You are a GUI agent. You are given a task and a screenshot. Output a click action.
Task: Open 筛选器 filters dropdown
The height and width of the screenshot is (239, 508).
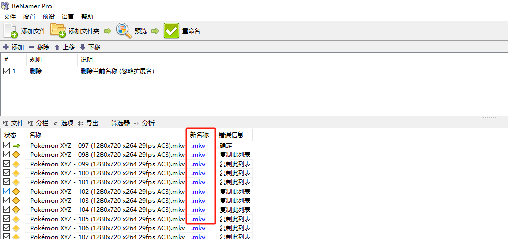click(116, 123)
